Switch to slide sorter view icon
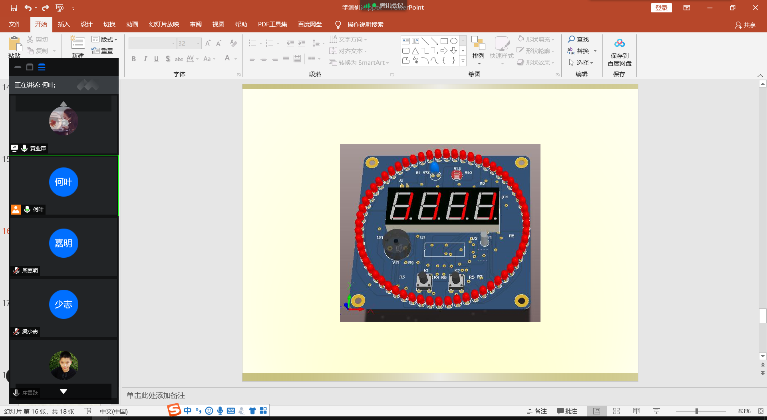 616,411
